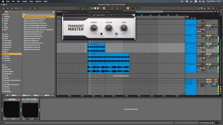Select the Green collection
223x125 pixels.
6,23
